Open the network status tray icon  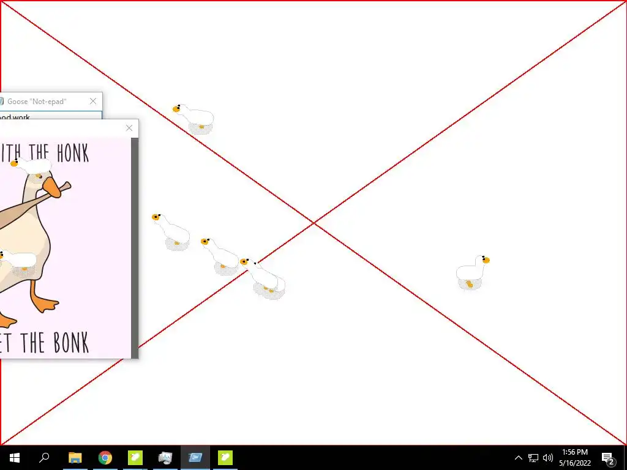(533, 458)
